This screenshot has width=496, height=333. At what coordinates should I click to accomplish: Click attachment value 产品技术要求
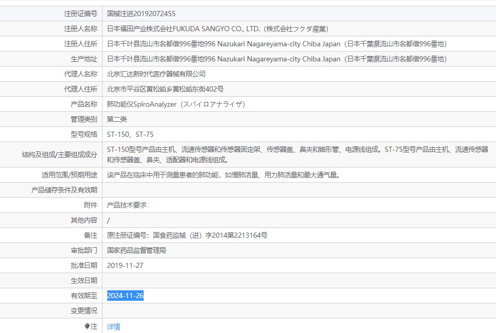pyautogui.click(x=127, y=205)
